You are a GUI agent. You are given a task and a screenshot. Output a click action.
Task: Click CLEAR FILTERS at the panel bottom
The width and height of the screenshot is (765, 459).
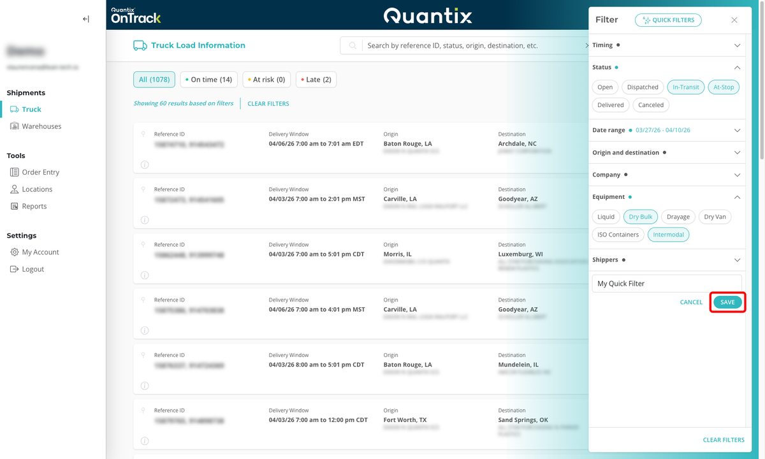pyautogui.click(x=724, y=439)
